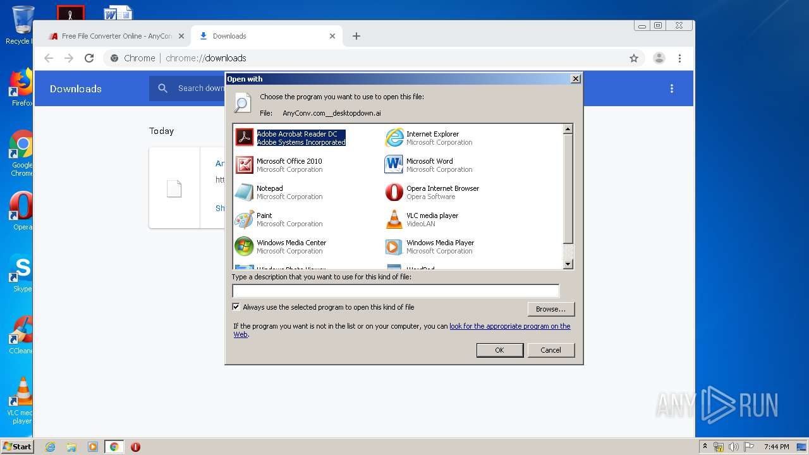Choose the Notepad program icon
The image size is (809, 455).
(x=244, y=191)
